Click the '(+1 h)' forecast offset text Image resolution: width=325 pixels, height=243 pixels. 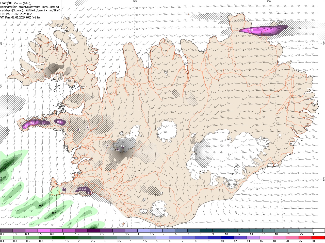coord(36,17)
